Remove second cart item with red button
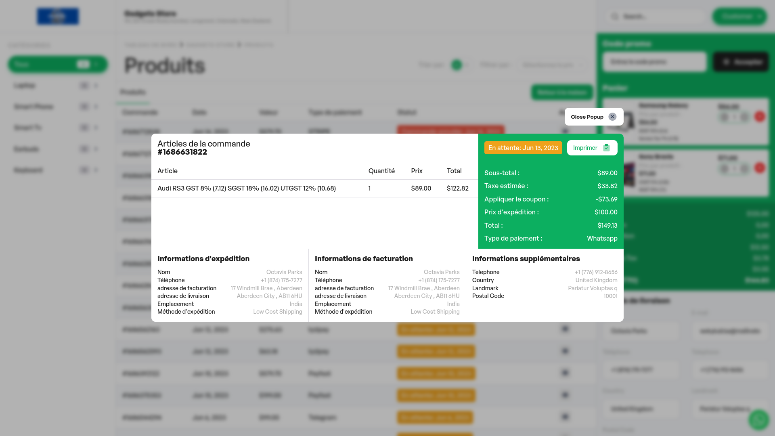The width and height of the screenshot is (775, 436). pyautogui.click(x=760, y=168)
